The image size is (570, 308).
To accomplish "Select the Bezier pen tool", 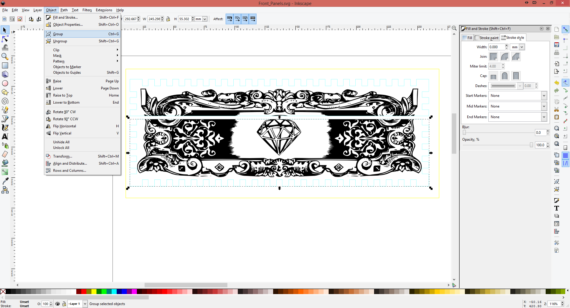I will point(5,119).
